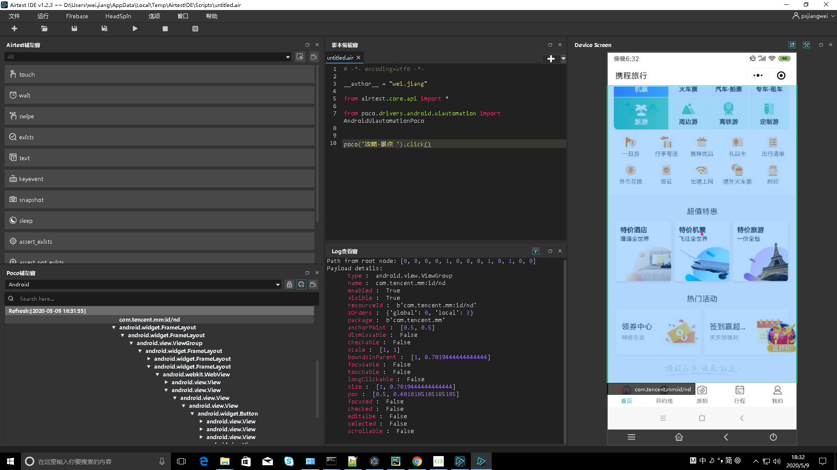
Task: Tap the three-dot menu in the 携程旅行 header
Action: pyautogui.click(x=758, y=75)
